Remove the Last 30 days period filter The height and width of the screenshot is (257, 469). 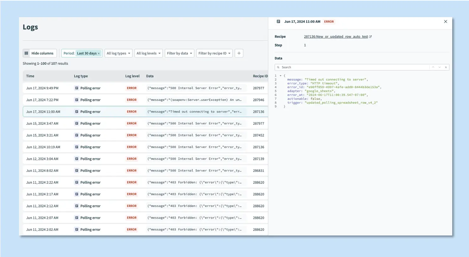pos(98,53)
